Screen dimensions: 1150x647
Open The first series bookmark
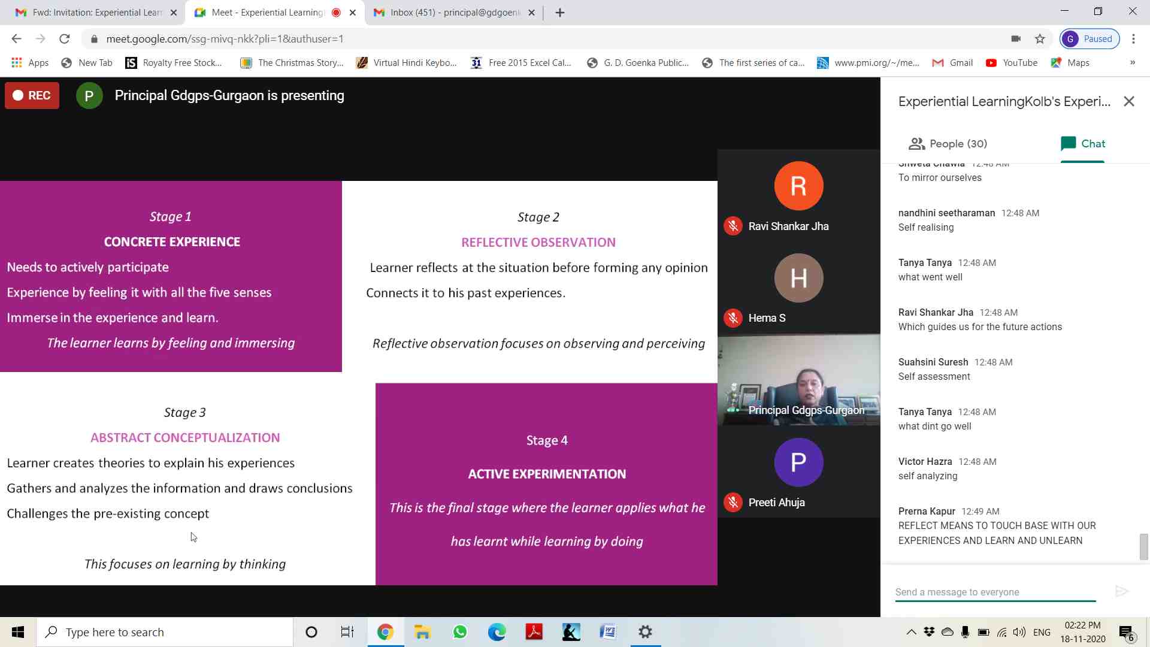click(753, 63)
